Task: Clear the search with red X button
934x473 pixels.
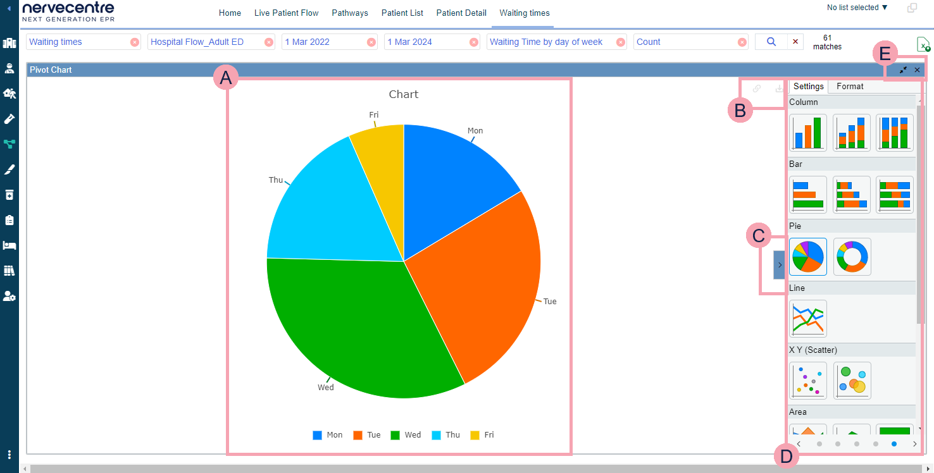Action: pyautogui.click(x=795, y=42)
